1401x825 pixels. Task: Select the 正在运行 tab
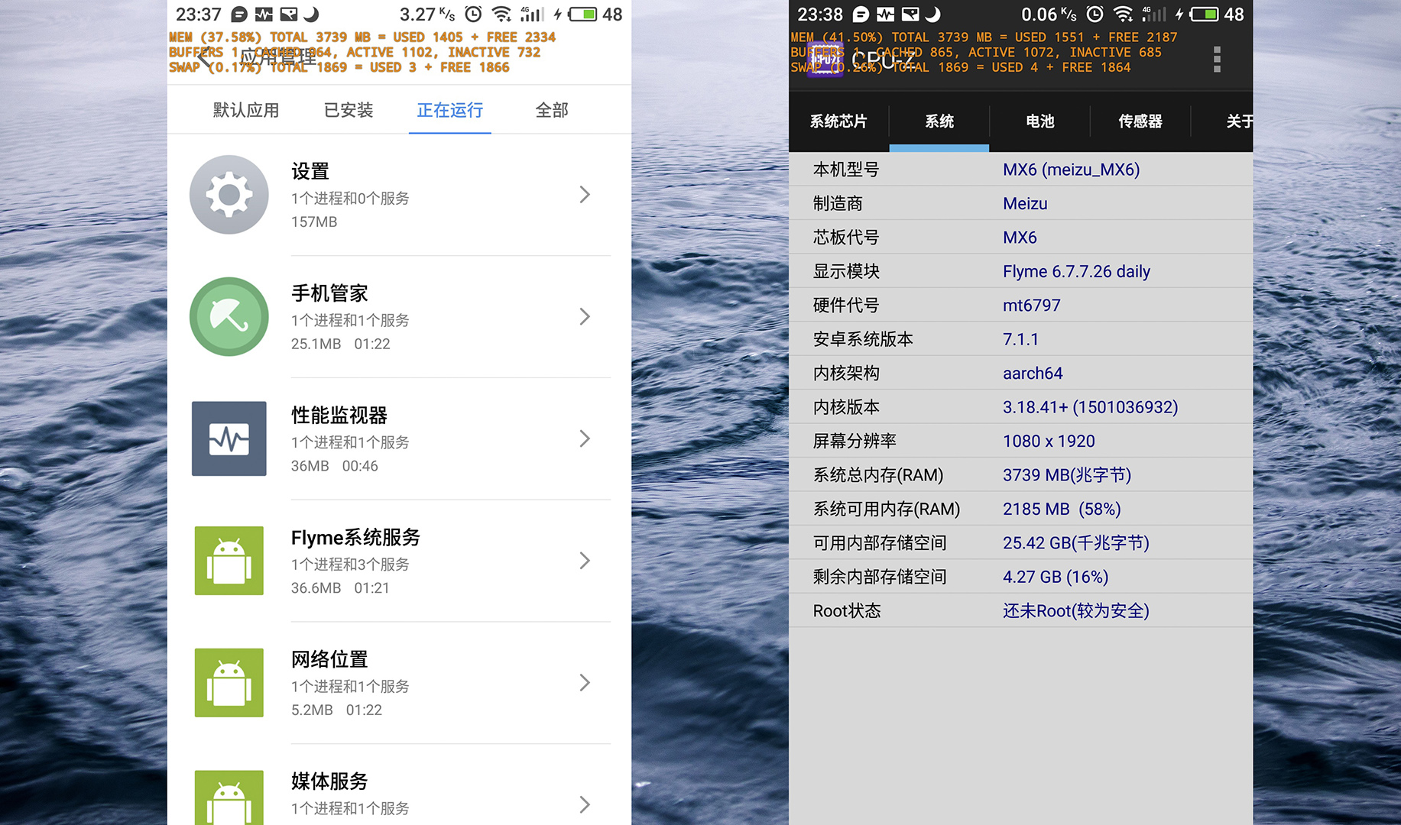tap(449, 110)
